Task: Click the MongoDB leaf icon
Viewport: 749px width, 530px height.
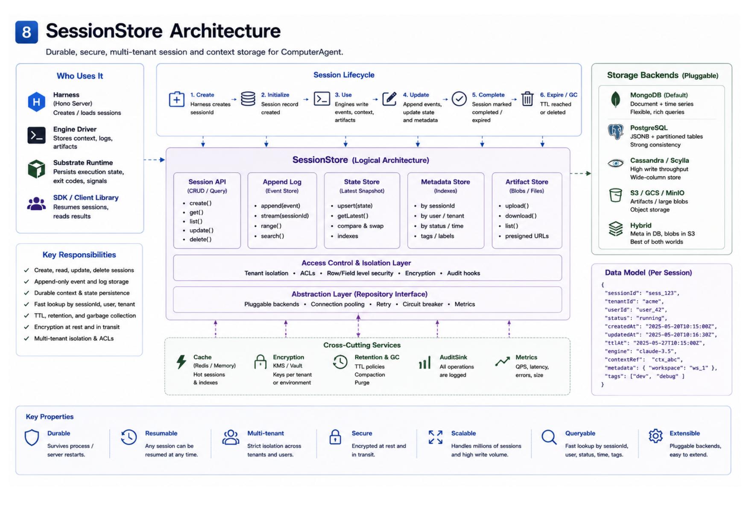Action: coord(615,100)
